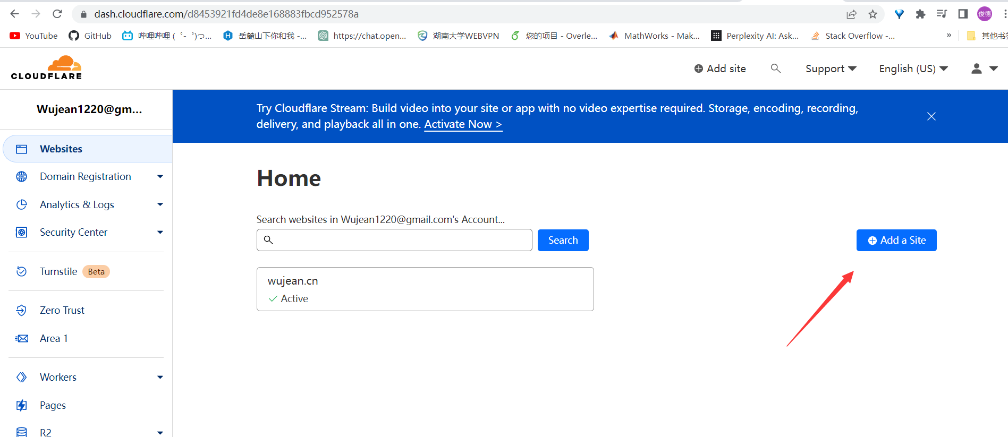Open the header search magnifier icon
Screen dimensions: 1008x437
click(x=776, y=68)
